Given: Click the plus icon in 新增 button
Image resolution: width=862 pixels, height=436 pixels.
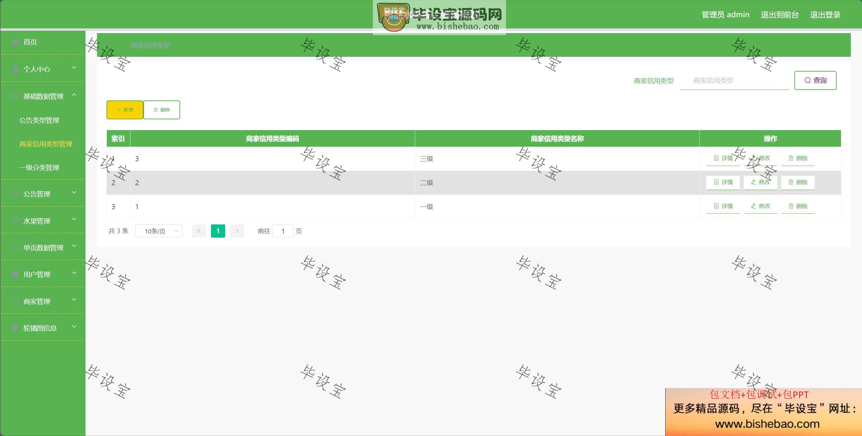Looking at the screenshot, I should pos(119,110).
